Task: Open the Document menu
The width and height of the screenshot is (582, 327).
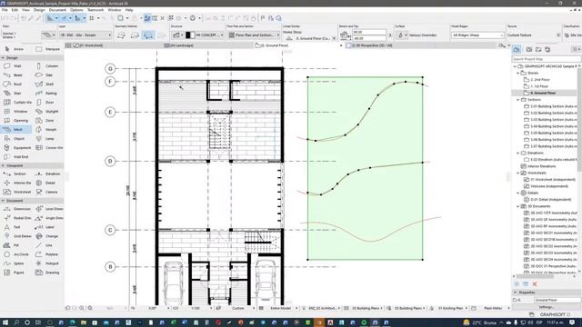Action: coord(57,10)
